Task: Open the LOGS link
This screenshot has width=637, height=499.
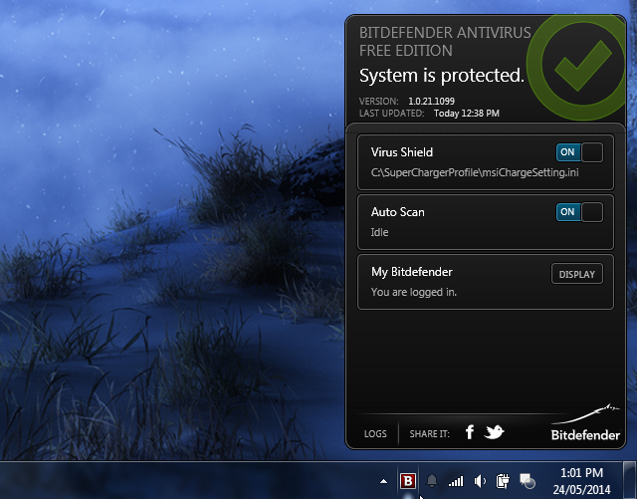Action: tap(375, 434)
